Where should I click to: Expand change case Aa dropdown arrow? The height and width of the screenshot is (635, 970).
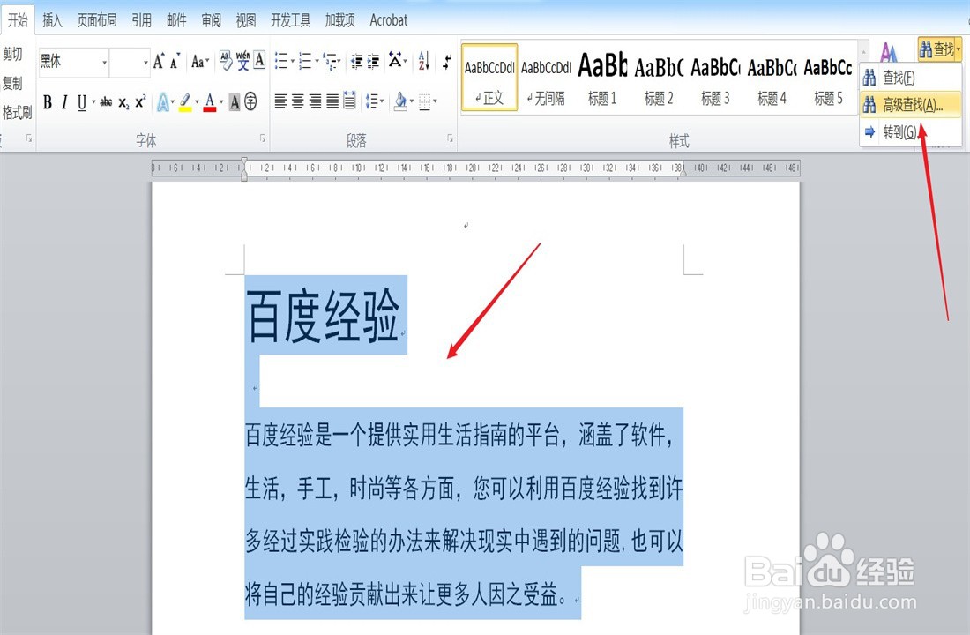pos(207,61)
